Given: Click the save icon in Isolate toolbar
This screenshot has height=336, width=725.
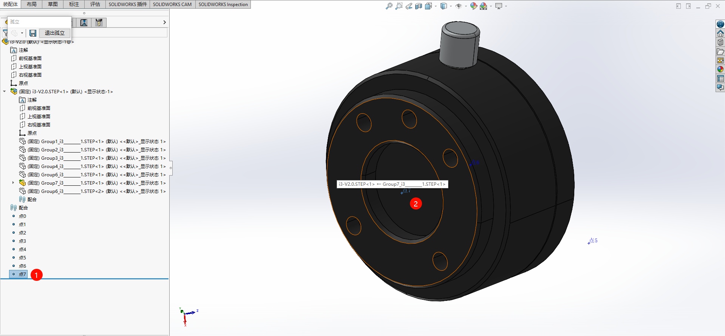Looking at the screenshot, I should coord(33,33).
